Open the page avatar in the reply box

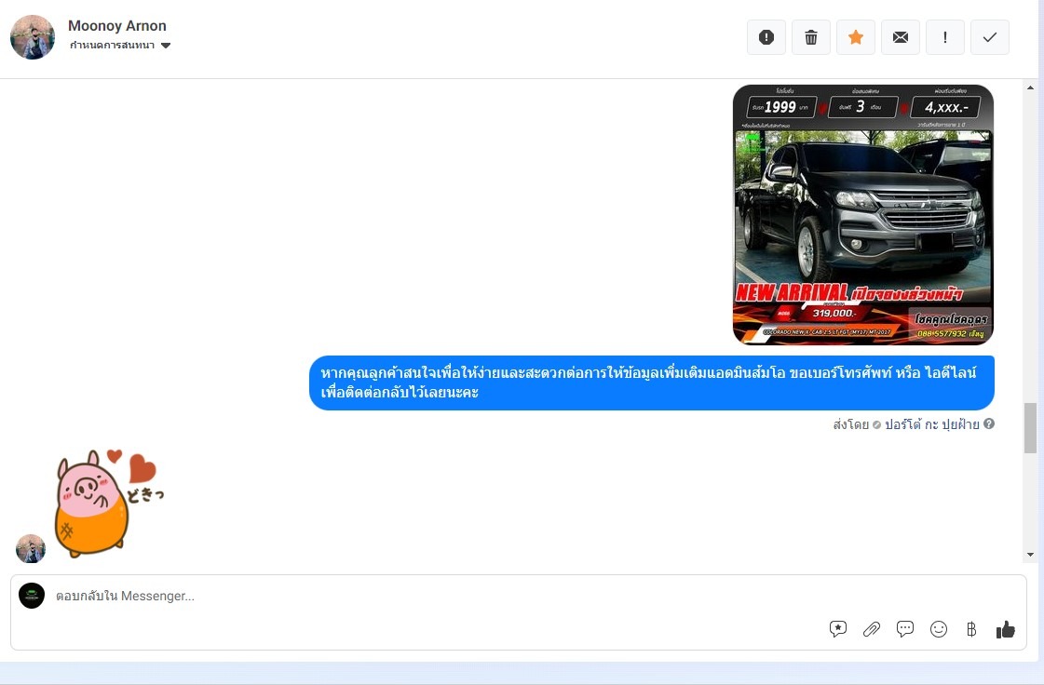[x=32, y=596]
